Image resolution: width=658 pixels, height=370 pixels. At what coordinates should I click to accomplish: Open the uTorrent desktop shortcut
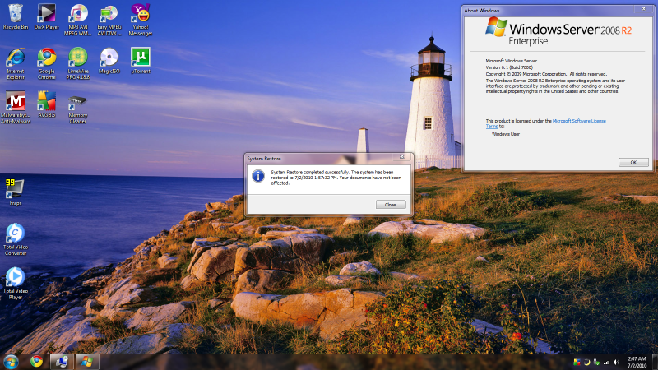point(140,61)
